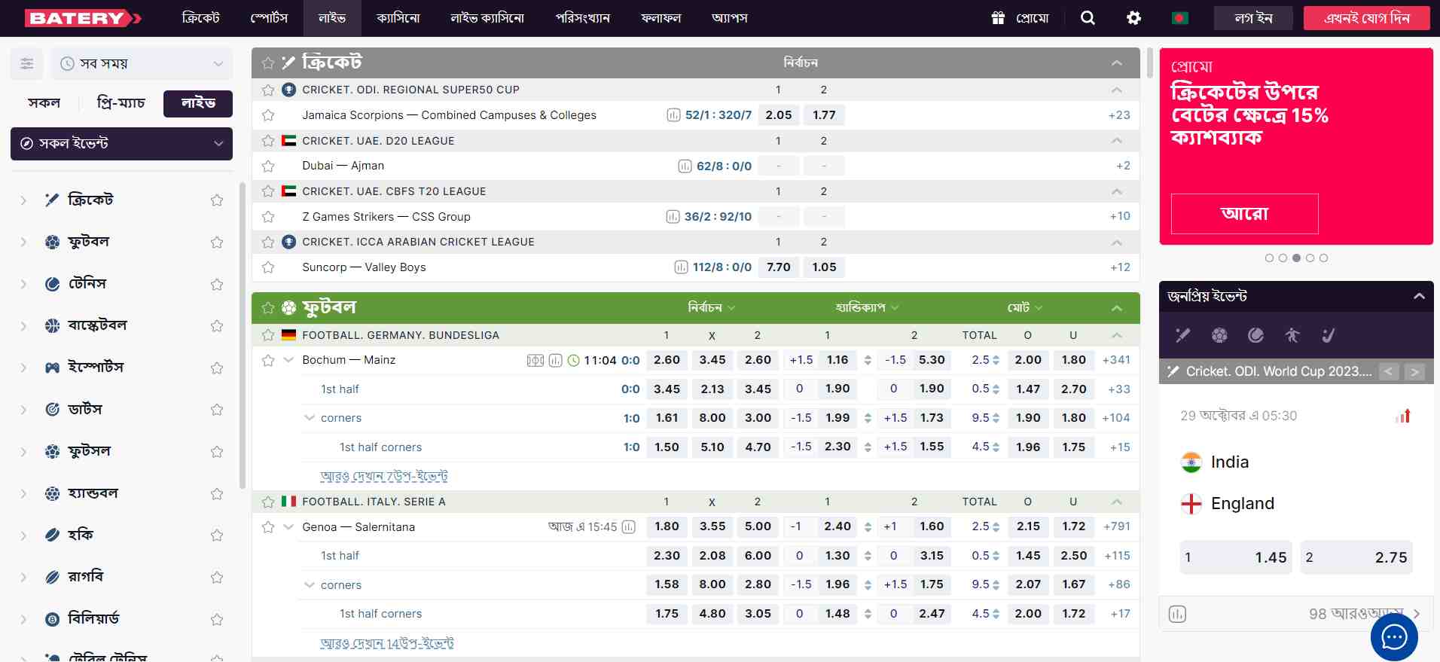Select cricket icon in popular events
1440x662 pixels.
(1183, 335)
